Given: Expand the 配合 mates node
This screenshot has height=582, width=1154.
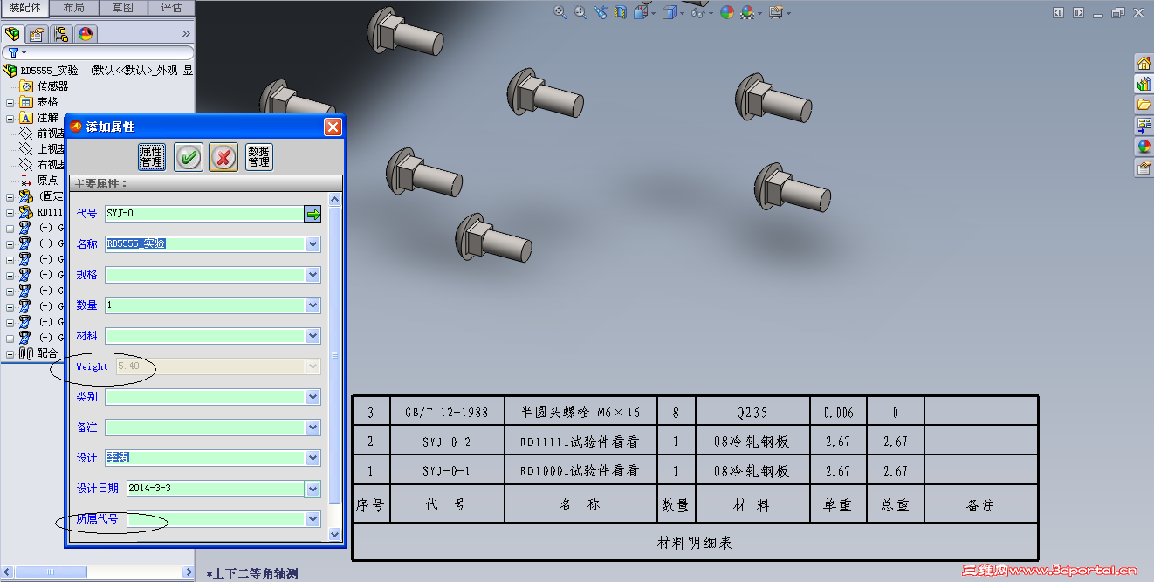Looking at the screenshot, I should click(10, 353).
